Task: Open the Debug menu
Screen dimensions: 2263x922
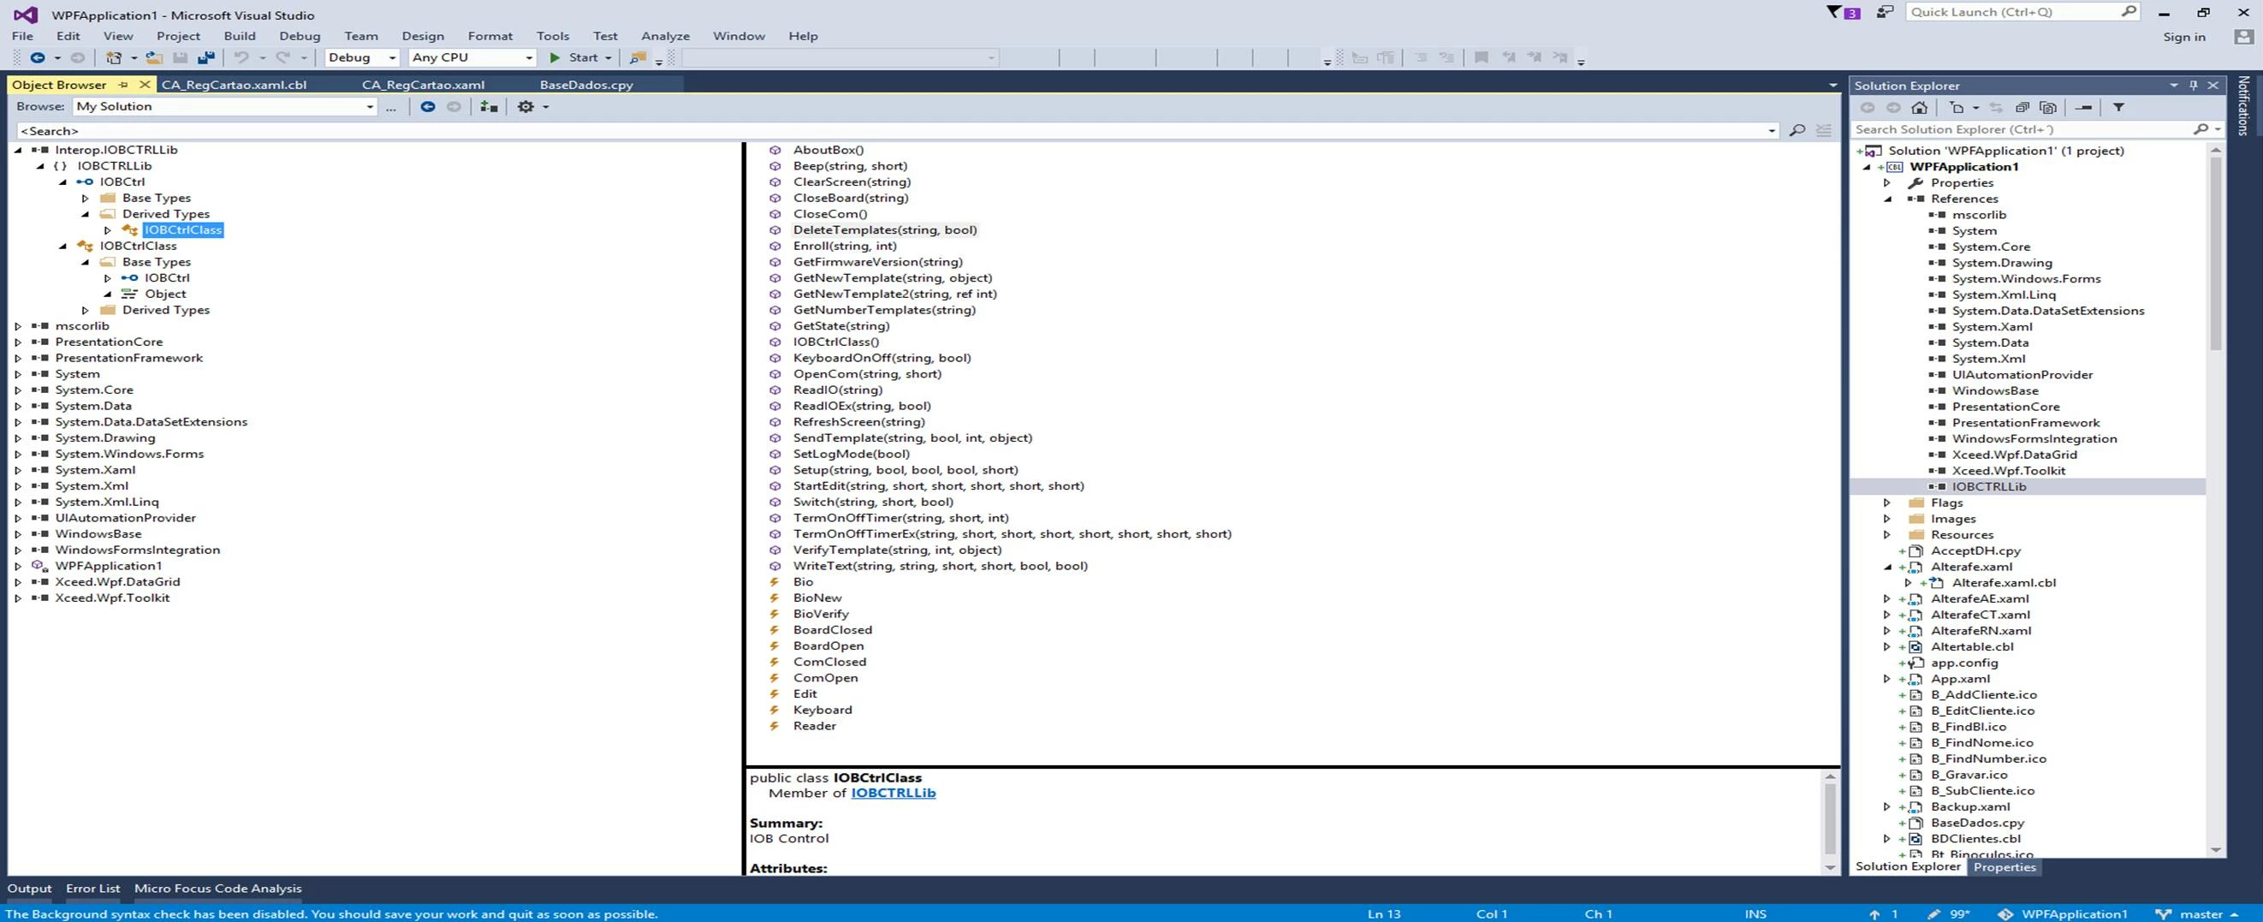Action: 300,36
